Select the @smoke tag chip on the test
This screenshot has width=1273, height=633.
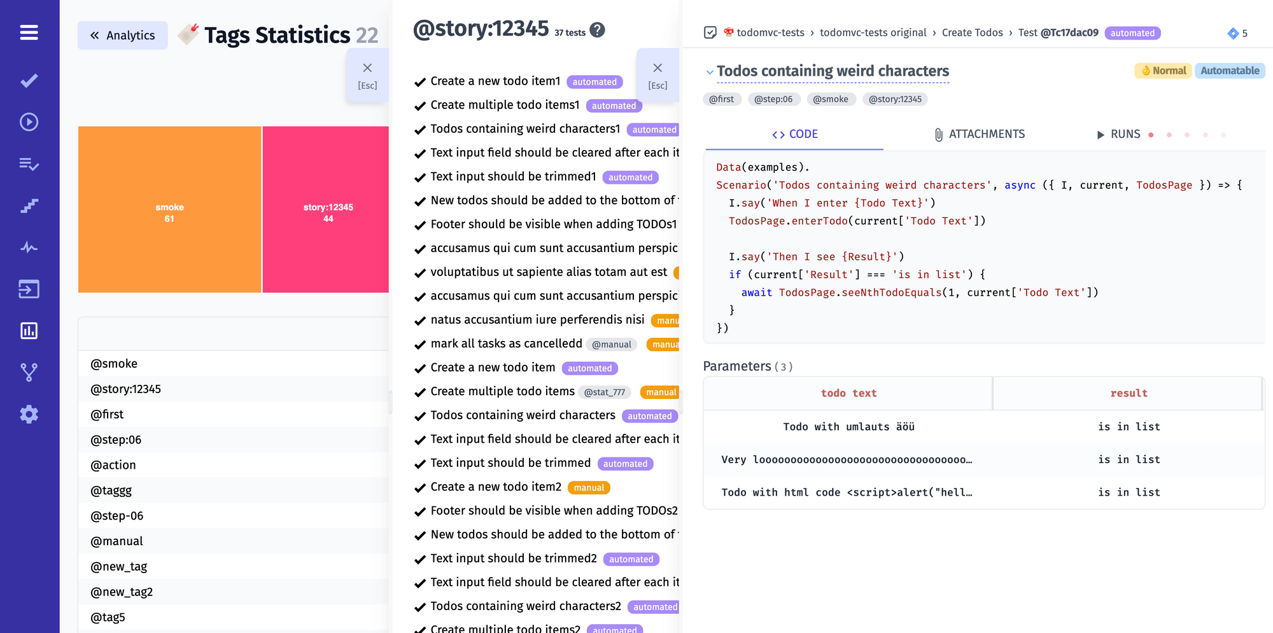(x=831, y=99)
